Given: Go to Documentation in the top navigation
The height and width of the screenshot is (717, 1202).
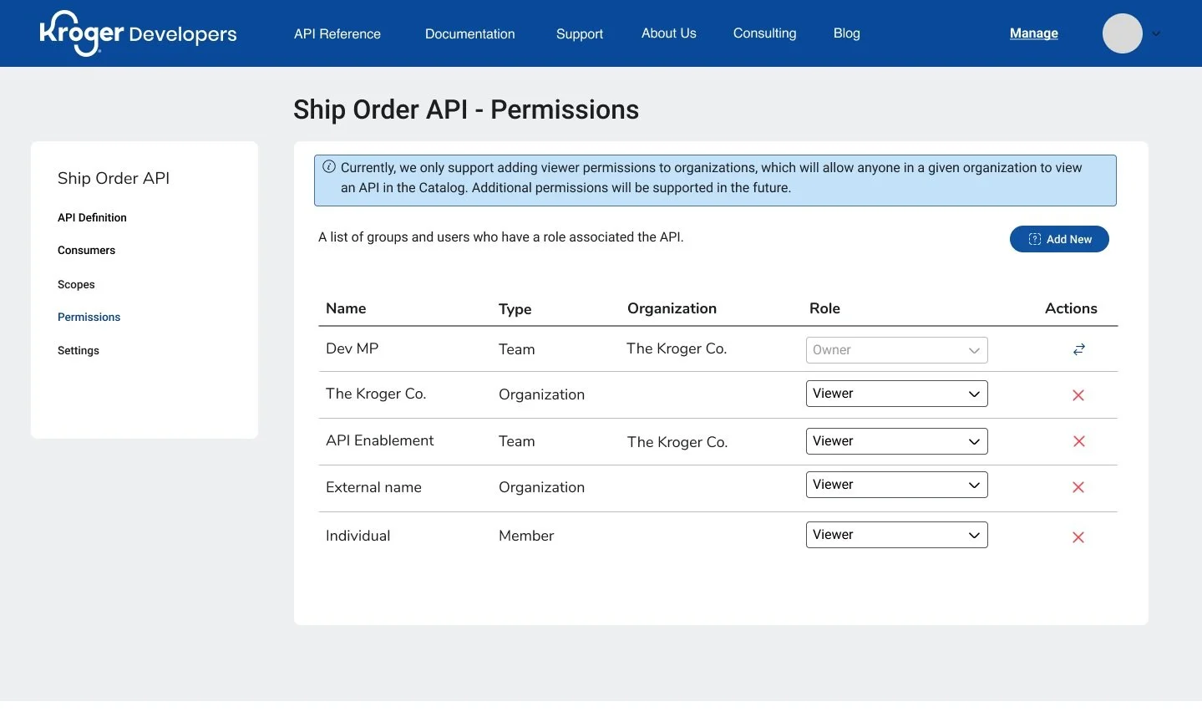Looking at the screenshot, I should [469, 33].
